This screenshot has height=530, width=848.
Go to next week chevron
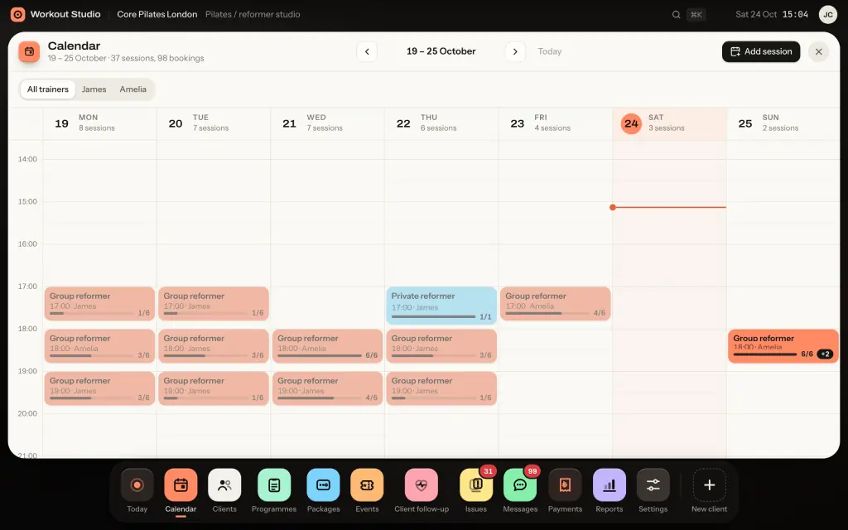(x=515, y=52)
